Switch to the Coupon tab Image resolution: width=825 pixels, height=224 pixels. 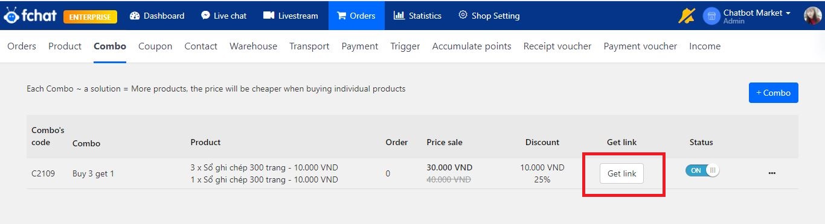tap(155, 46)
